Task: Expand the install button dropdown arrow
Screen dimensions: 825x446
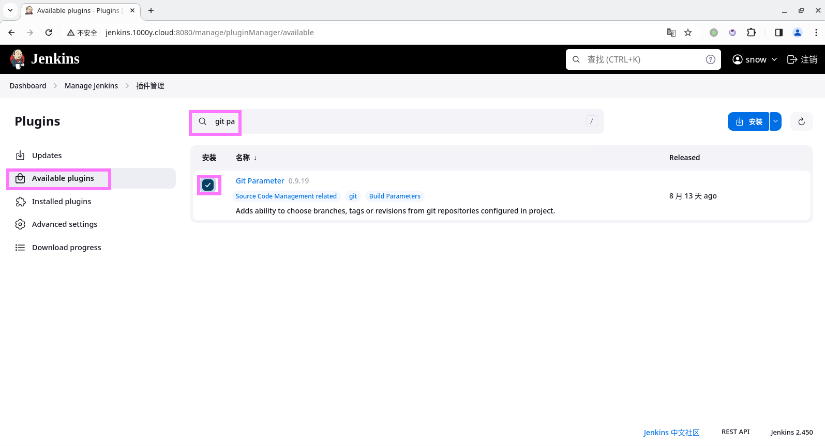Action: [x=775, y=121]
